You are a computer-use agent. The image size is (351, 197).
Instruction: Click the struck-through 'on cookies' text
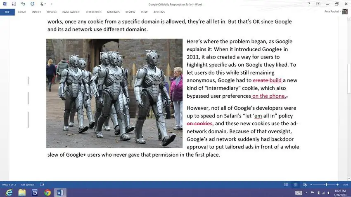point(199,124)
